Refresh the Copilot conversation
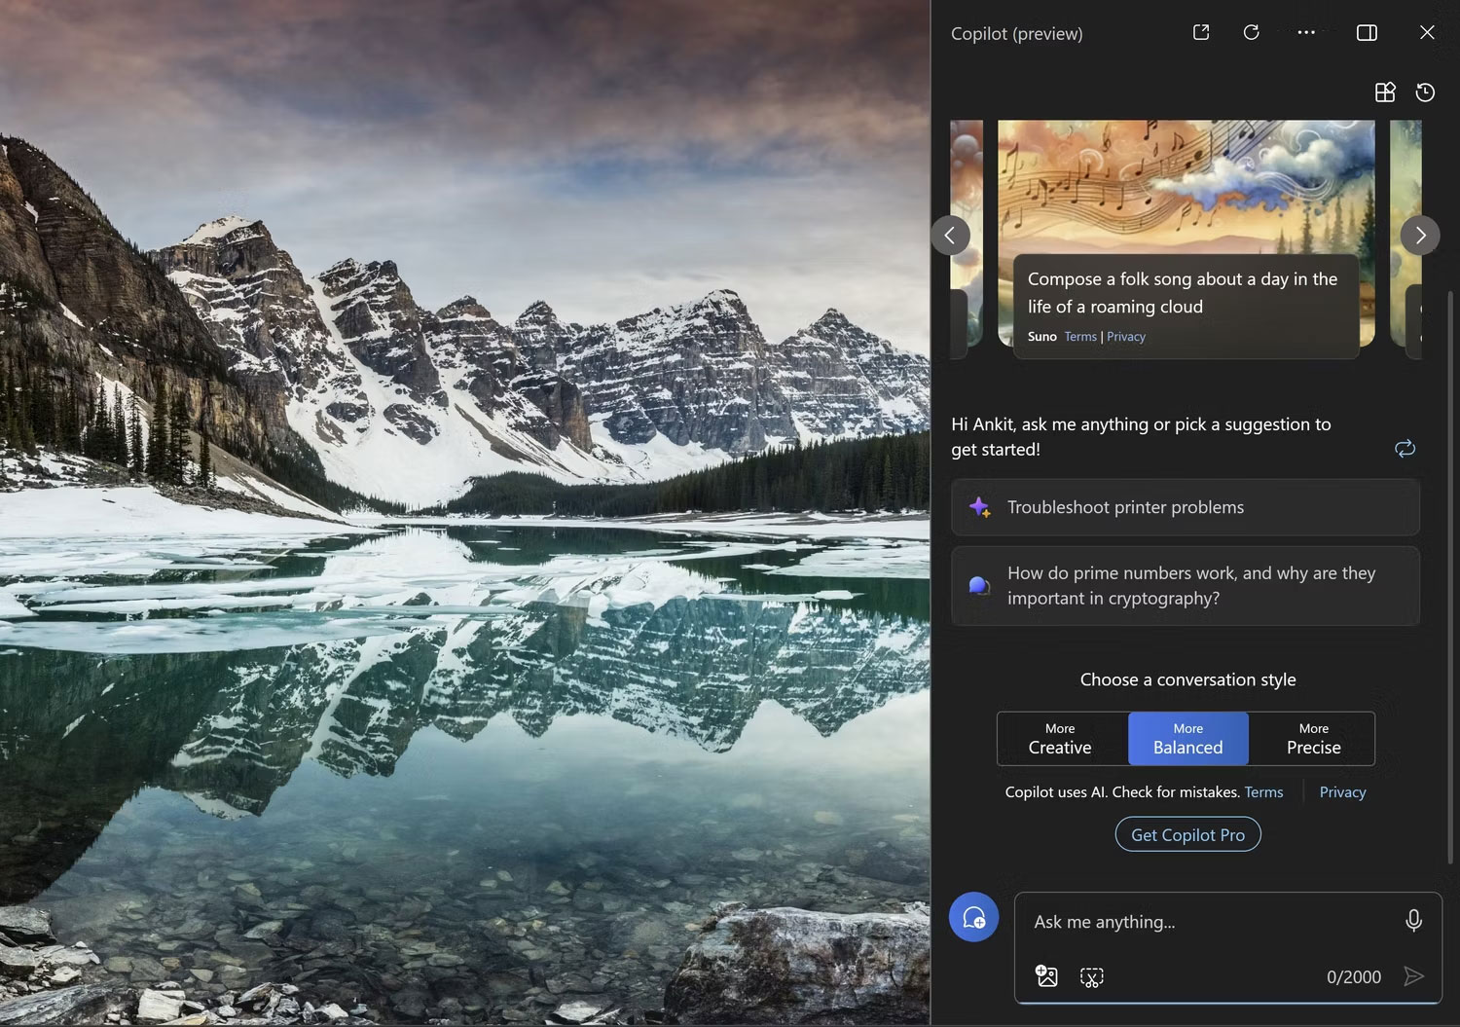This screenshot has width=1460, height=1027. 1251,32
